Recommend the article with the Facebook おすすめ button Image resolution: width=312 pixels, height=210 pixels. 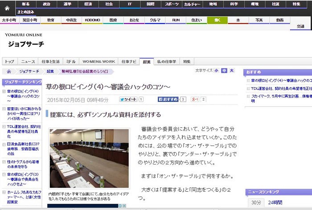coord(168,99)
